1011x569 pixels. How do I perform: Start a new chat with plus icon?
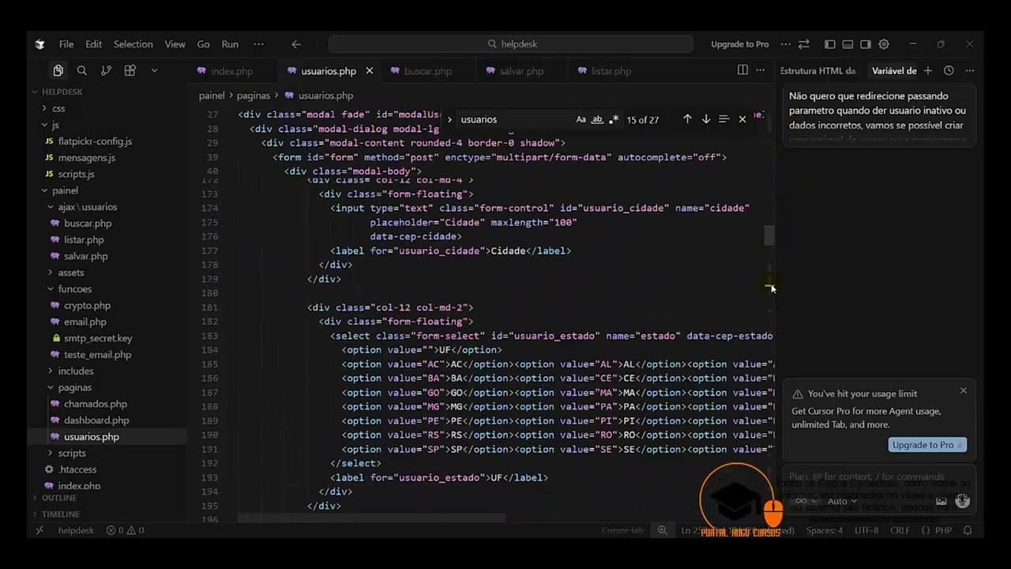click(928, 70)
